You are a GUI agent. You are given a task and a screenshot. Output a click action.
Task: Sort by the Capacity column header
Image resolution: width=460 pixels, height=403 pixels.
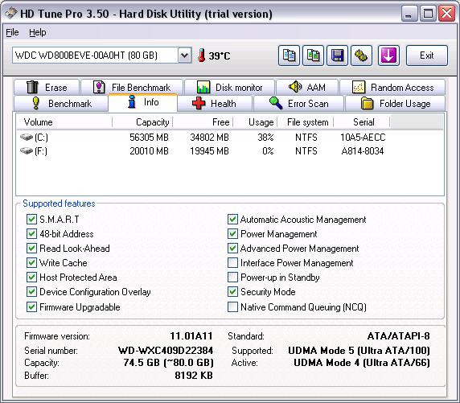point(142,121)
